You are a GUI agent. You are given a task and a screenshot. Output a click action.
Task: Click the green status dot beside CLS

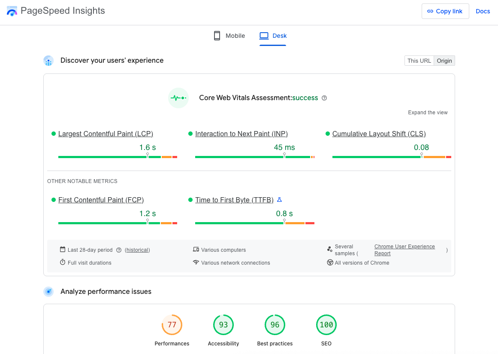pos(328,134)
